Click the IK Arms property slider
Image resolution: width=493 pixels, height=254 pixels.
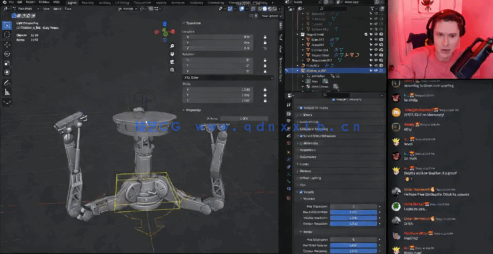coord(244,119)
